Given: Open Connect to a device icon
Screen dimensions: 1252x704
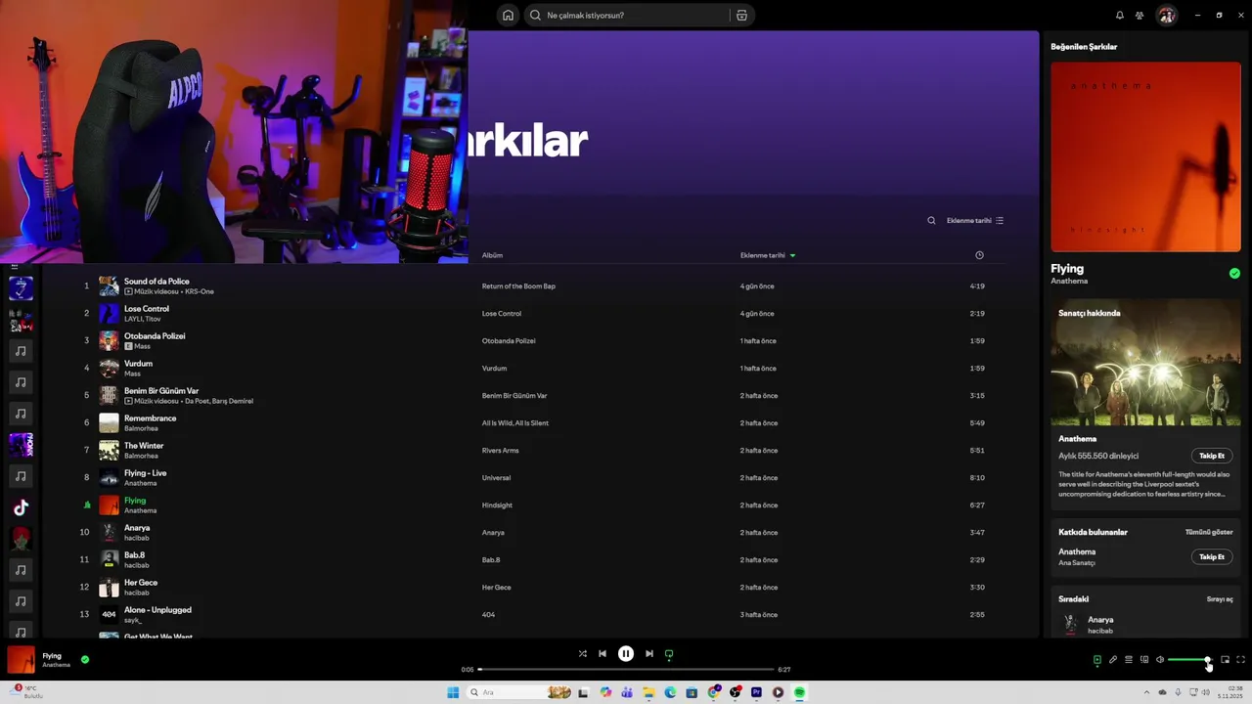Looking at the screenshot, I should pos(1144,660).
